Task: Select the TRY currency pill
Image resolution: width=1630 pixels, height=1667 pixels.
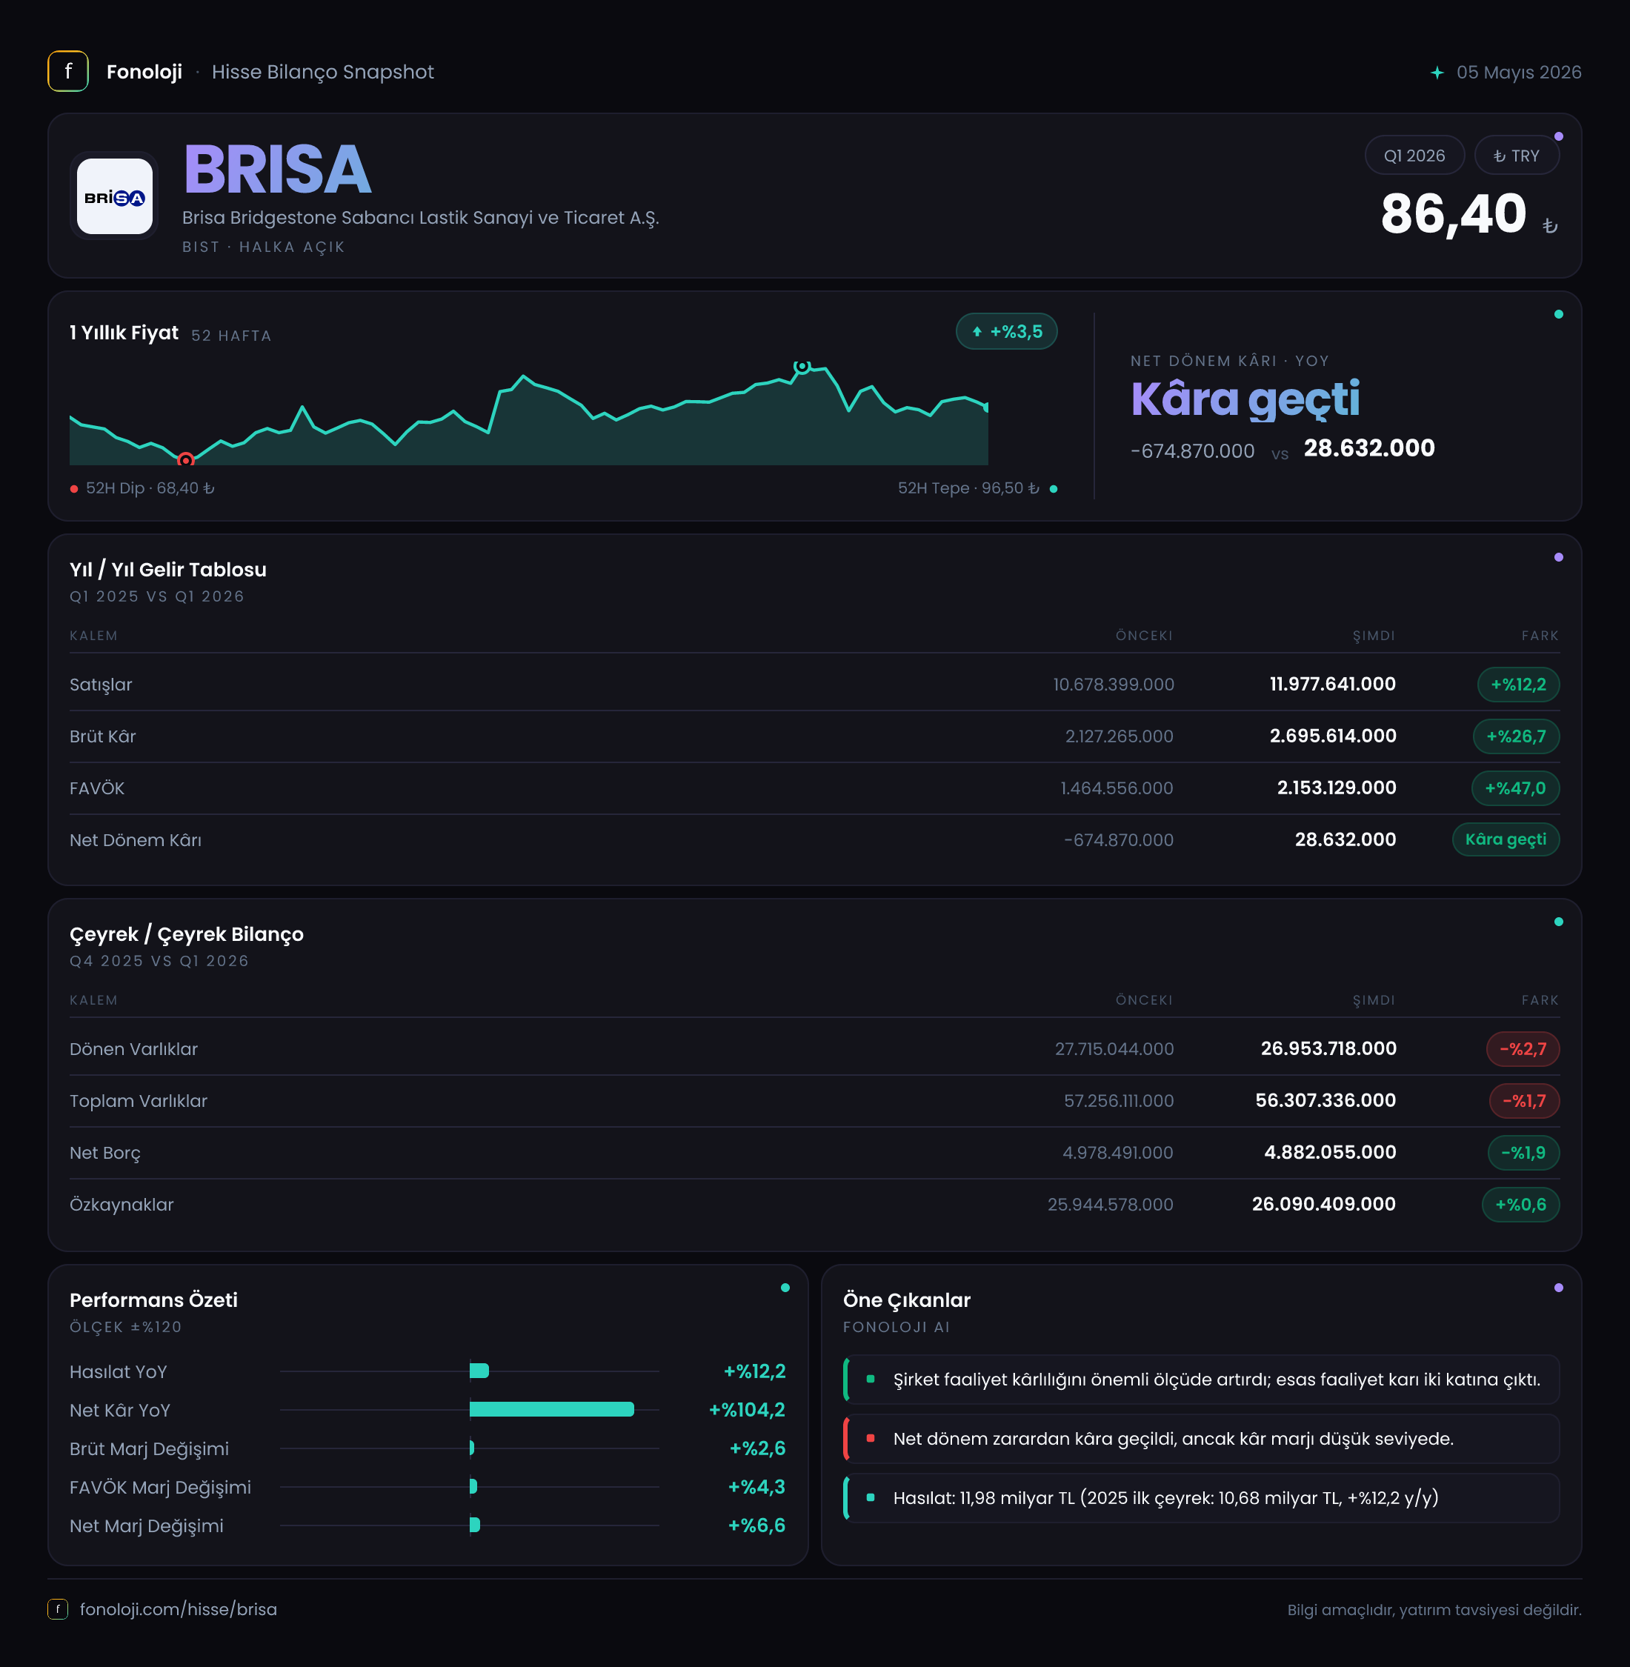Action: pos(1516,156)
